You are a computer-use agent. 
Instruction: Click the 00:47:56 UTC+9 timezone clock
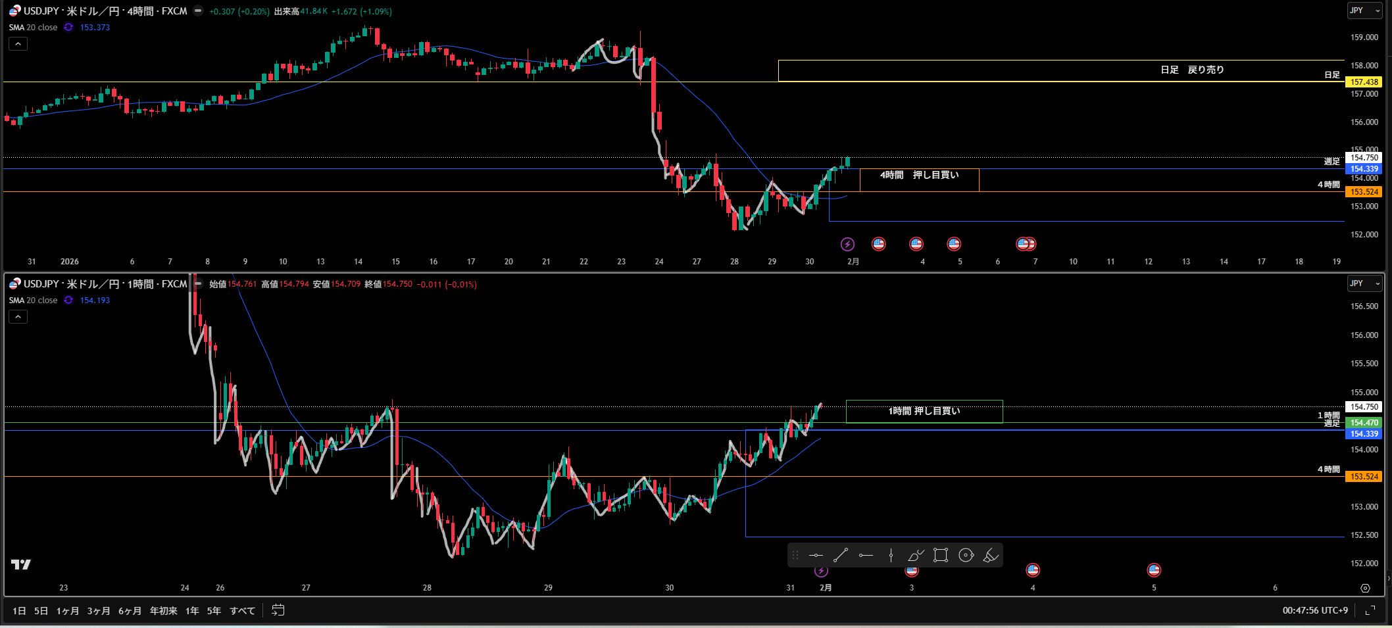1314,610
